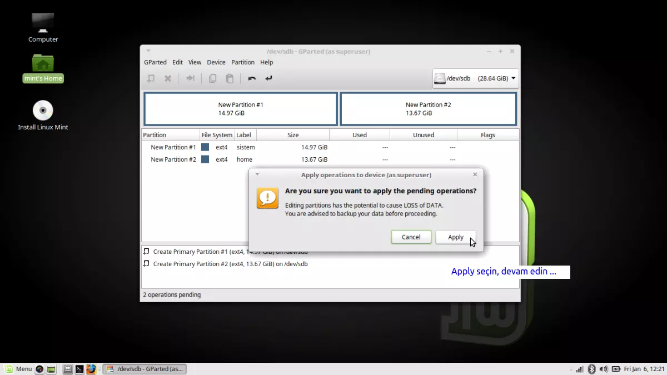
Task: Select the New Partition #2 row
Action: [x=174, y=159]
